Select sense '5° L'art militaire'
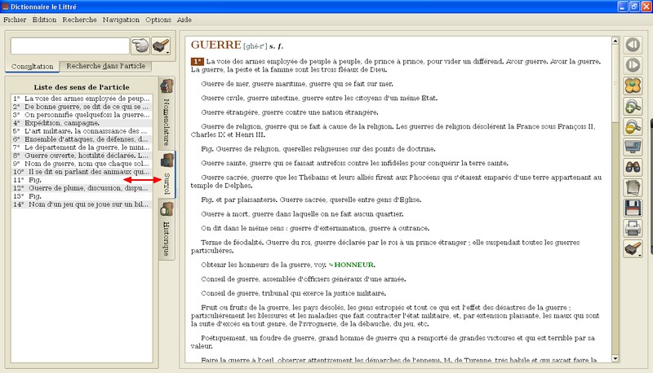Image resolution: width=653 pixels, height=373 pixels. [x=81, y=131]
